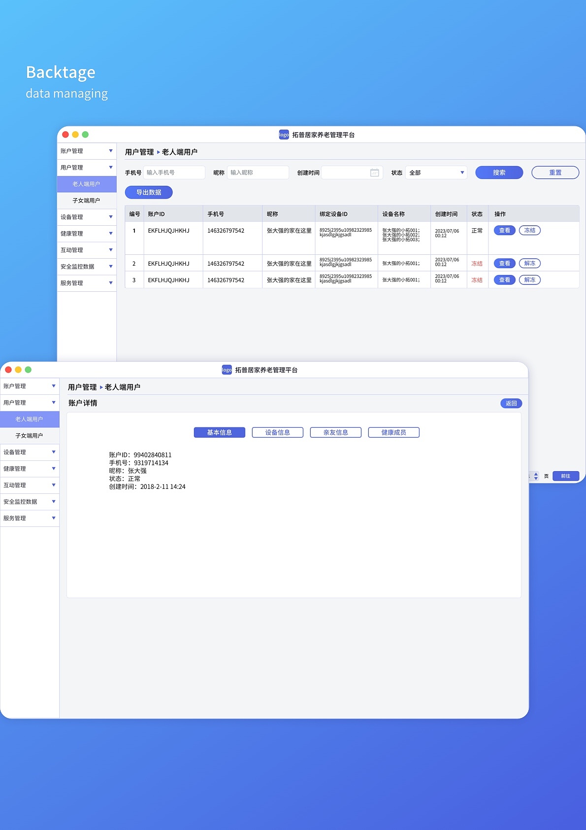Click red 冻结 status in row 2
Image resolution: width=586 pixels, height=830 pixels.
pyautogui.click(x=477, y=264)
